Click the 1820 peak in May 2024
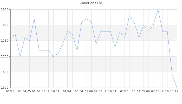 coord(87,19)
